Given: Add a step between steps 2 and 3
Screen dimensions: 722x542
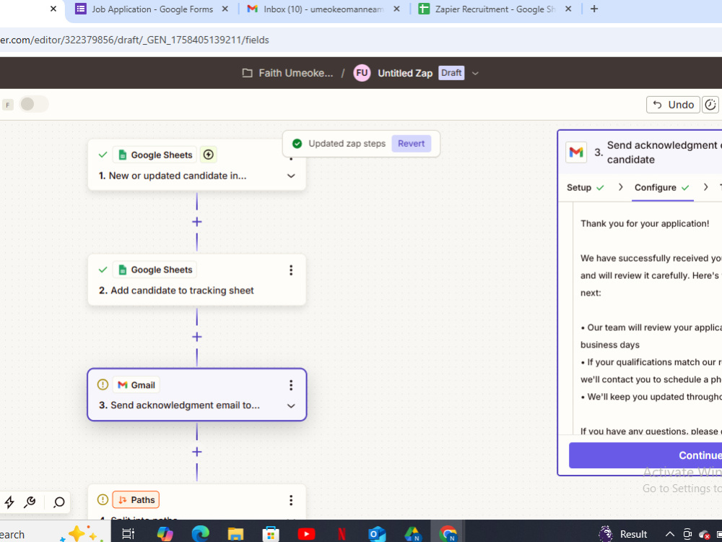Looking at the screenshot, I should tap(197, 337).
